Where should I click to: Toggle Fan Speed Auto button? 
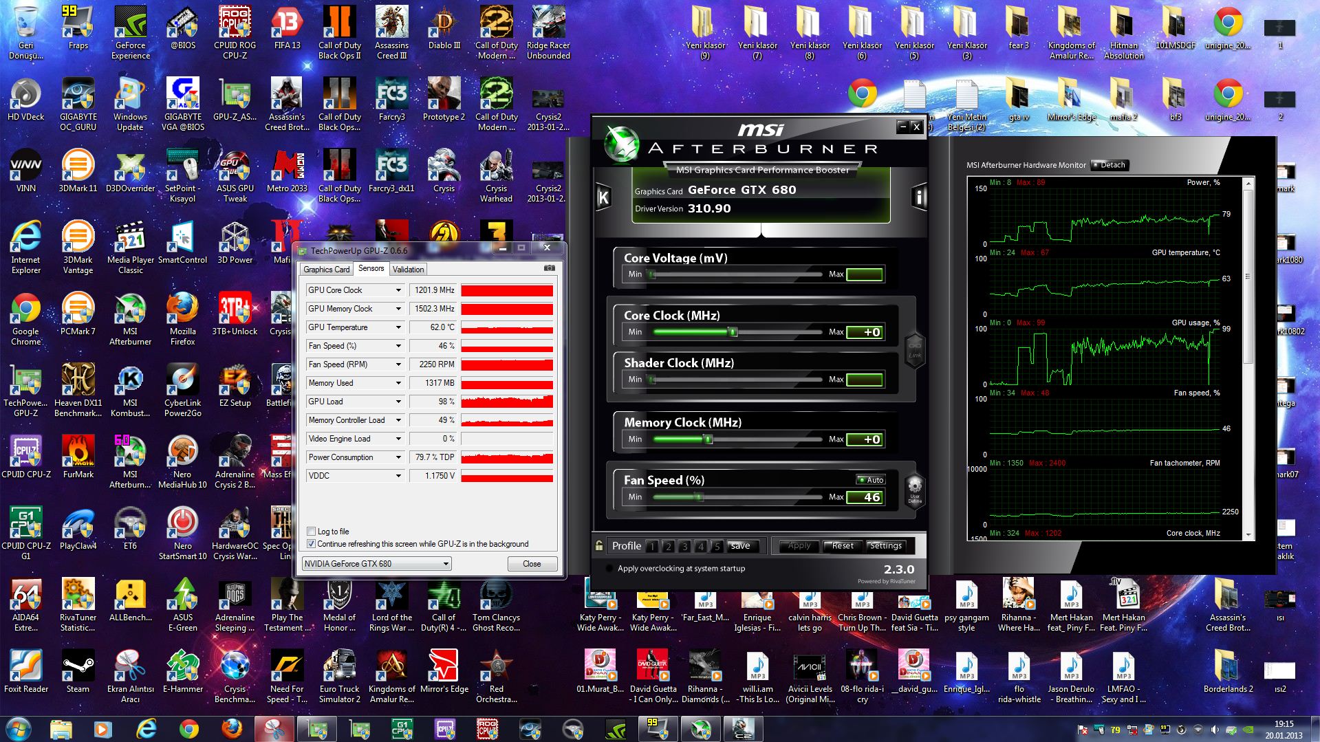[x=871, y=479]
